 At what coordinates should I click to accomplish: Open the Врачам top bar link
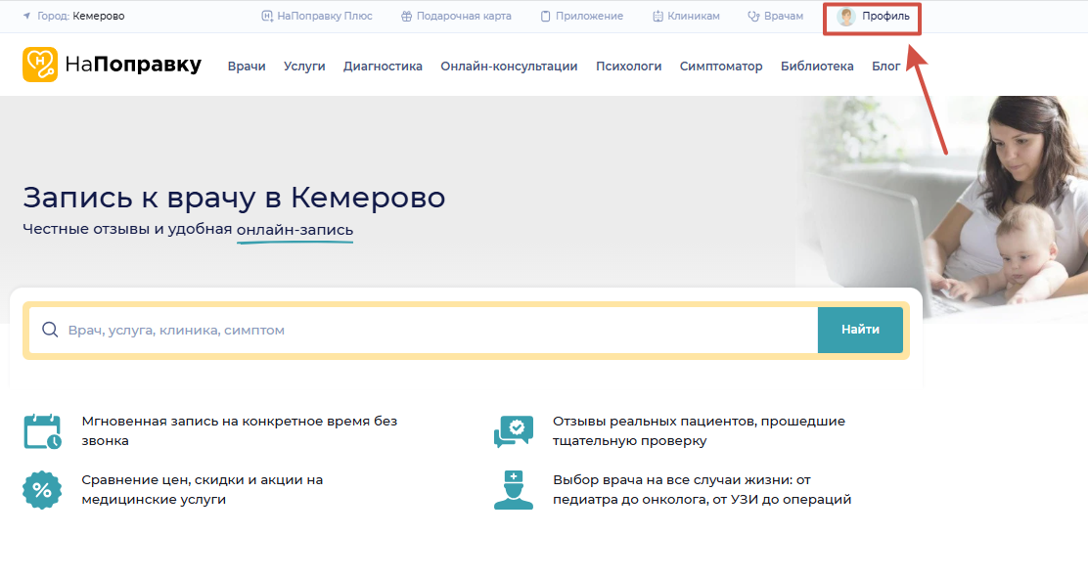(x=784, y=16)
